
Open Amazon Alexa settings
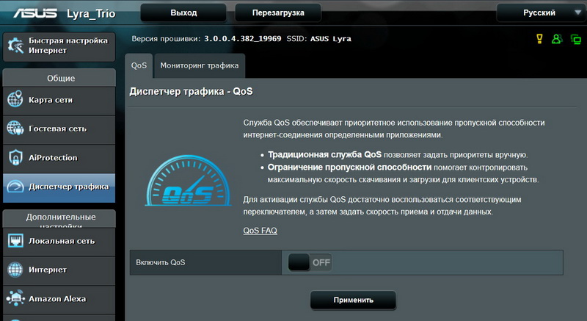(x=58, y=299)
